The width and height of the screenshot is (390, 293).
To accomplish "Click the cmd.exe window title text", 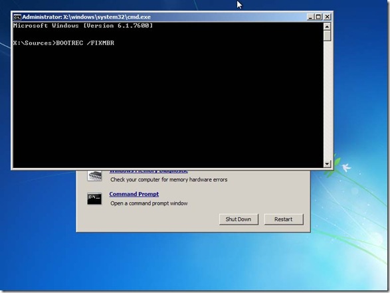I will pyautogui.click(x=86, y=17).
